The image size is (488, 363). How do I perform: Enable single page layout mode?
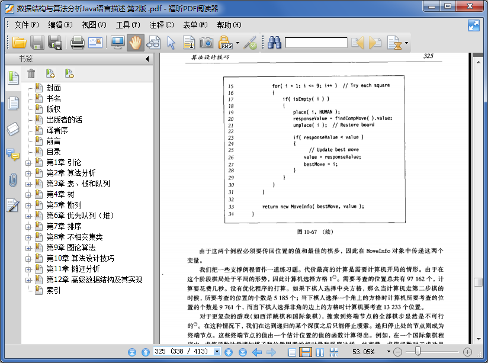pos(292,352)
